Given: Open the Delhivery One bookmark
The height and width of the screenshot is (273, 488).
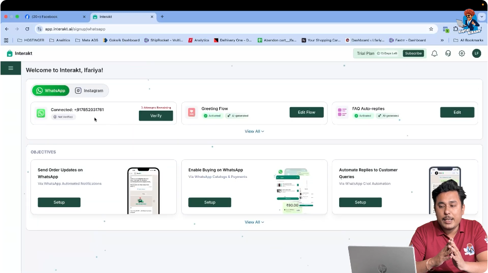Looking at the screenshot, I should tap(233, 40).
